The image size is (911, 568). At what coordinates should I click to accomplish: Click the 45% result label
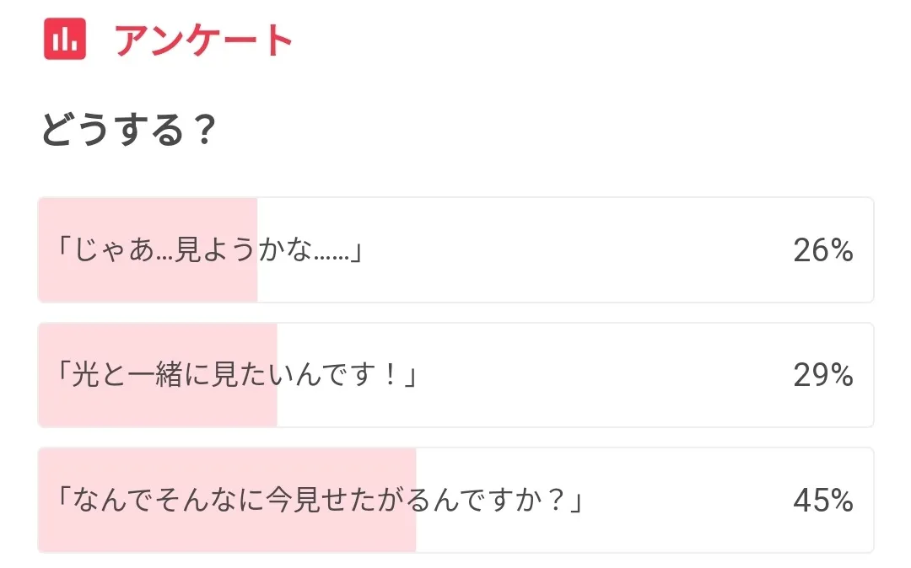pyautogui.click(x=822, y=501)
